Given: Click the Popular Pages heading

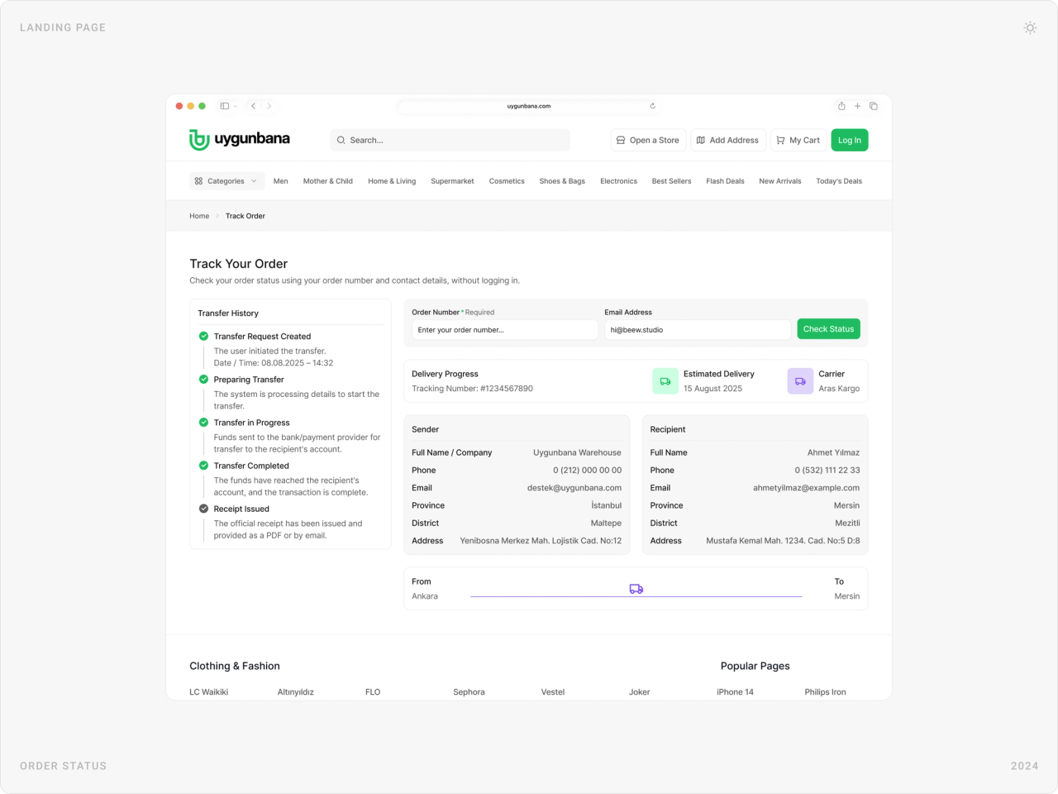Looking at the screenshot, I should tap(755, 666).
